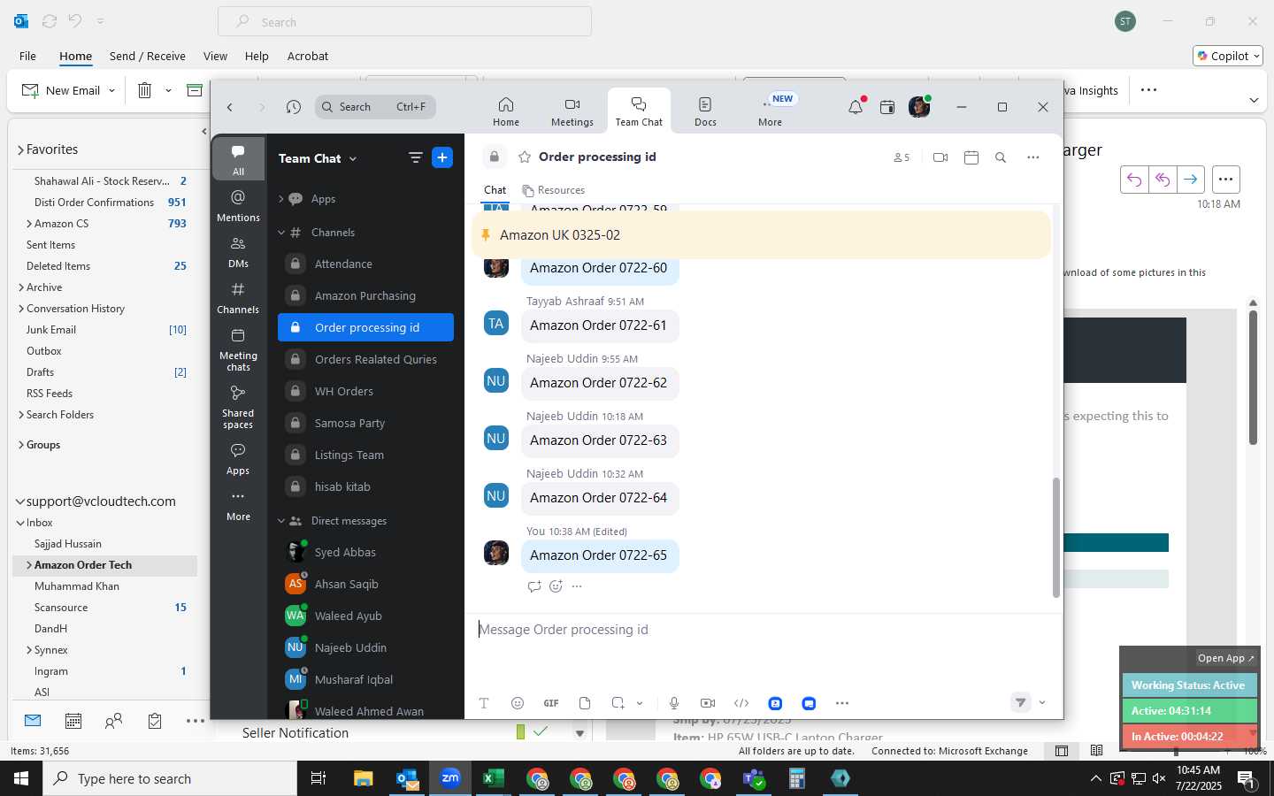Collapse Channels section in chat list
Viewport: 1274px width, 796px height.
pyautogui.click(x=281, y=233)
